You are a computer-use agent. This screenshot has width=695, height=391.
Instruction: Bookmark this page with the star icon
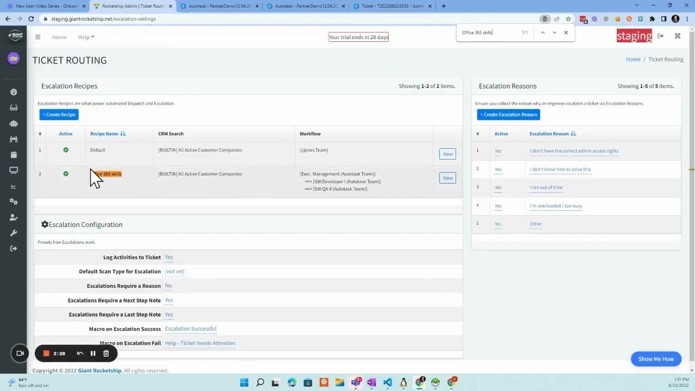568,18
